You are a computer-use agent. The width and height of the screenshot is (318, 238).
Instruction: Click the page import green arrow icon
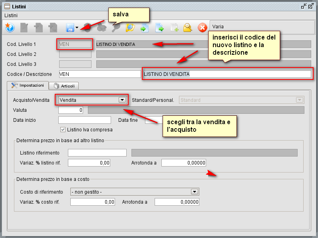coord(145,28)
